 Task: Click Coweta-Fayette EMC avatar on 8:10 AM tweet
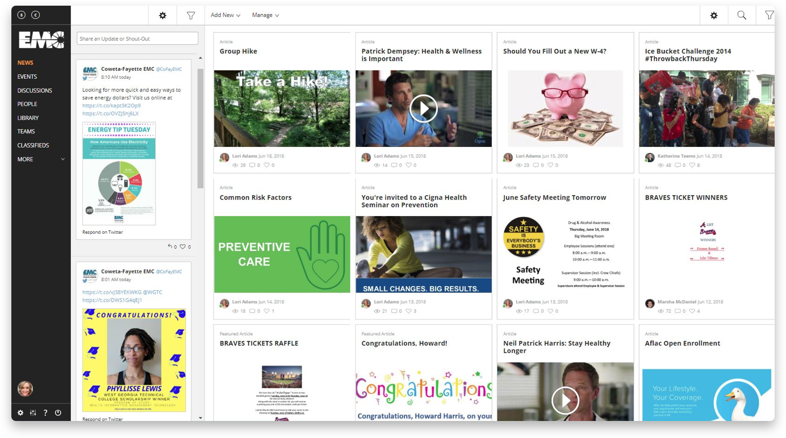pyautogui.click(x=90, y=73)
